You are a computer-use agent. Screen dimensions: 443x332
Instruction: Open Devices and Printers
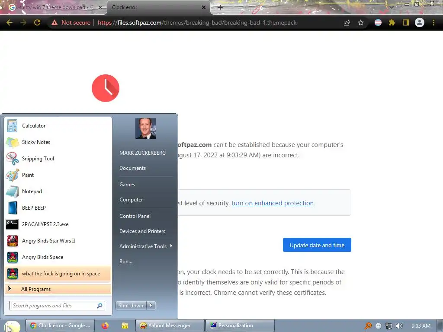tap(142, 231)
